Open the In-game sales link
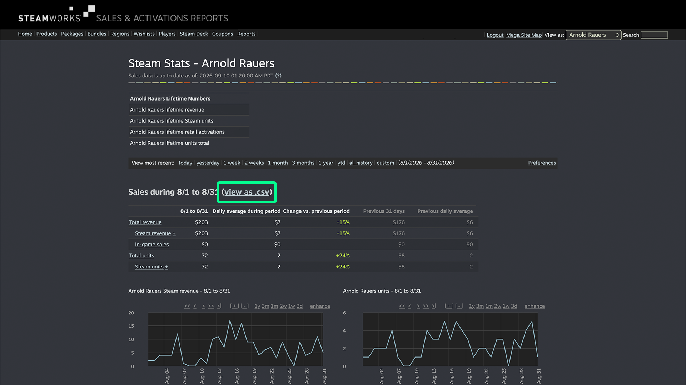This screenshot has width=686, height=385. [152, 245]
